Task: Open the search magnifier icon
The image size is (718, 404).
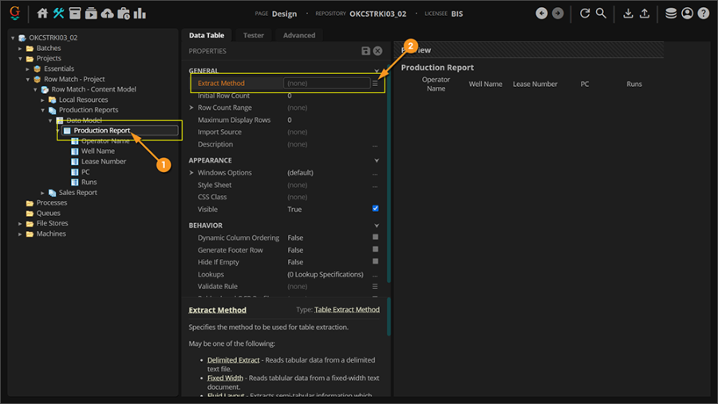Action: tap(602, 14)
